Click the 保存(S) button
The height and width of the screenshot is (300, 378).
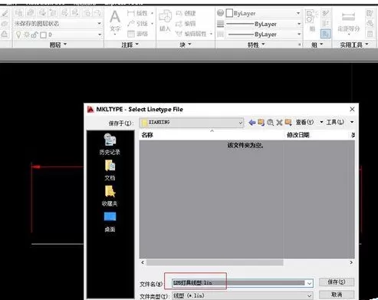pyautogui.click(x=337, y=282)
